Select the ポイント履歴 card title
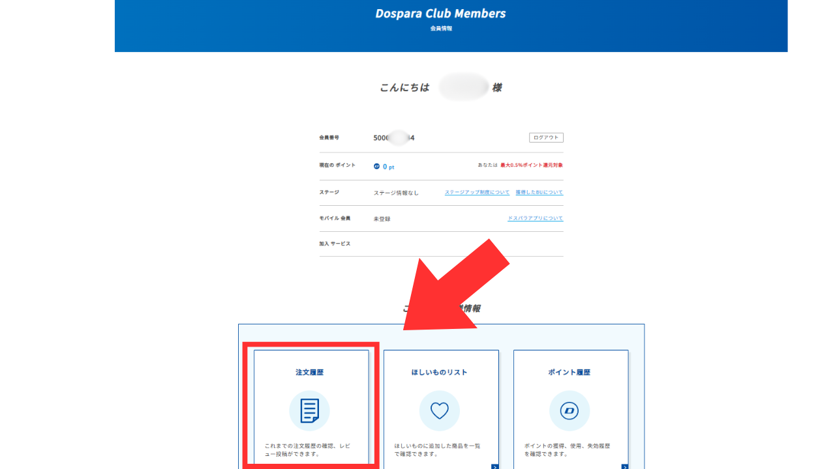This screenshot has height=469, width=835. (x=569, y=373)
